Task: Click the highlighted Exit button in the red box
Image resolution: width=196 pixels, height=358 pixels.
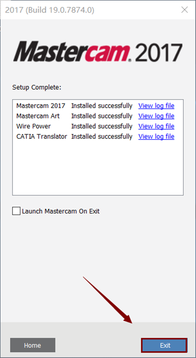Action: point(164,345)
